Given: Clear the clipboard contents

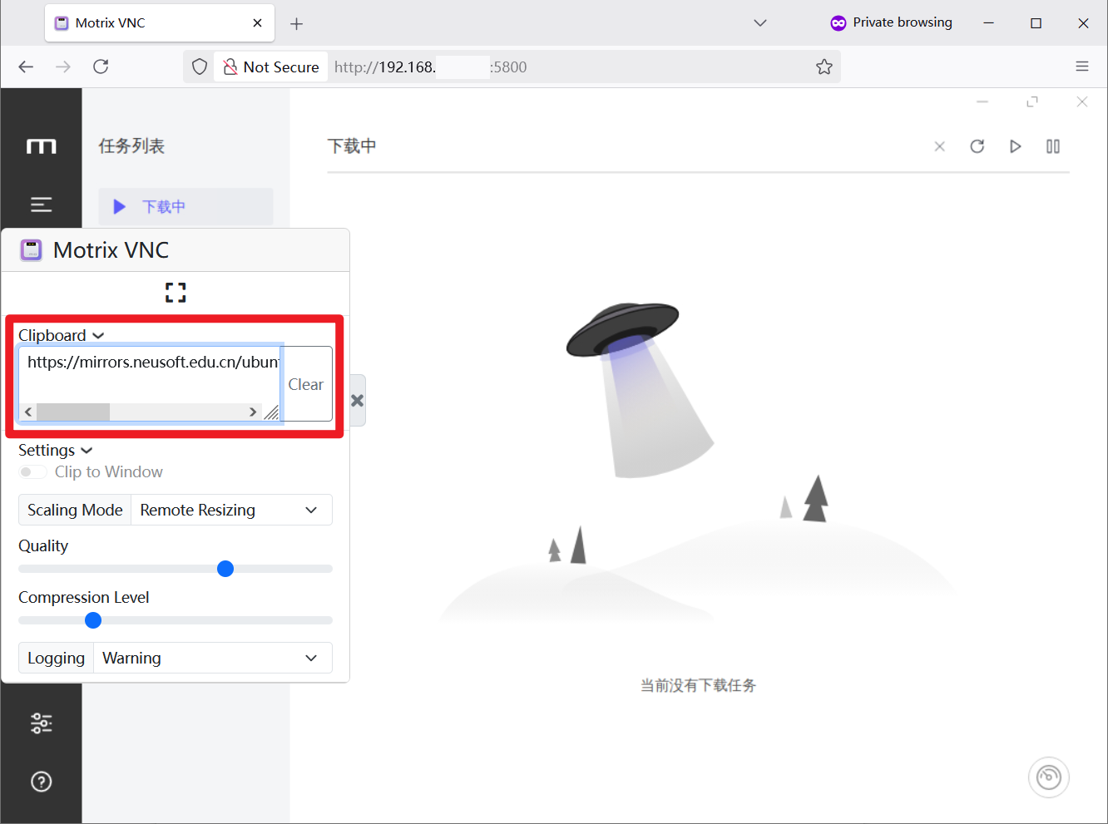Looking at the screenshot, I should pyautogui.click(x=306, y=384).
